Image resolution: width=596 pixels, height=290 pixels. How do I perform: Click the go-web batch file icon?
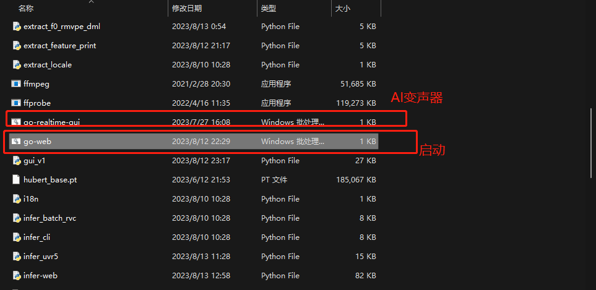[16, 142]
